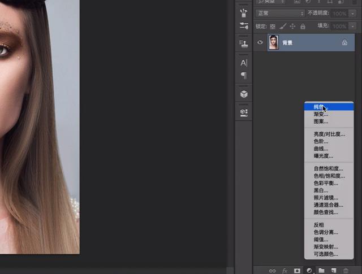This screenshot has height=274, width=362.
Task: Toggle lock transparent pixels checkerboard icon
Action: click(273, 26)
